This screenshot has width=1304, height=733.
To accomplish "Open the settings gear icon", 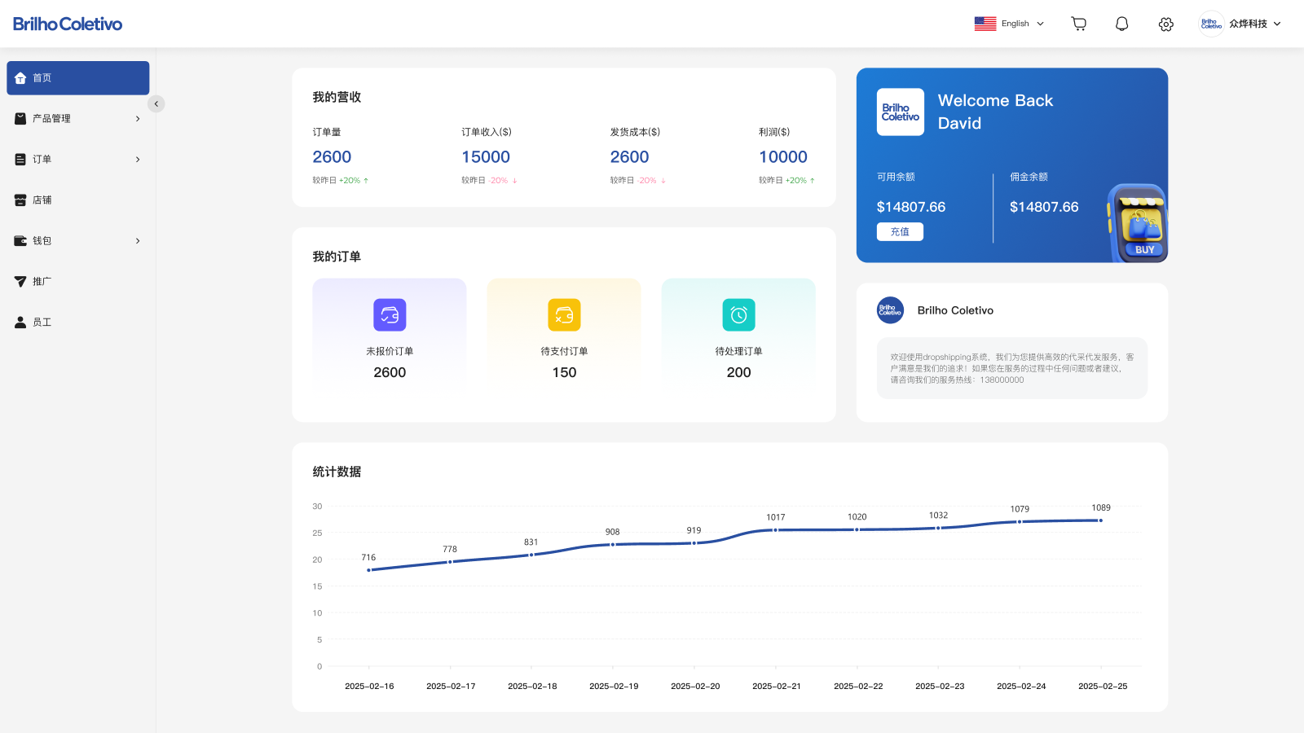I will (1165, 24).
